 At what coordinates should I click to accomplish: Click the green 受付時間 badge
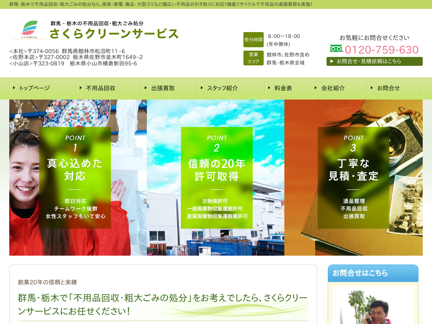pos(253,40)
